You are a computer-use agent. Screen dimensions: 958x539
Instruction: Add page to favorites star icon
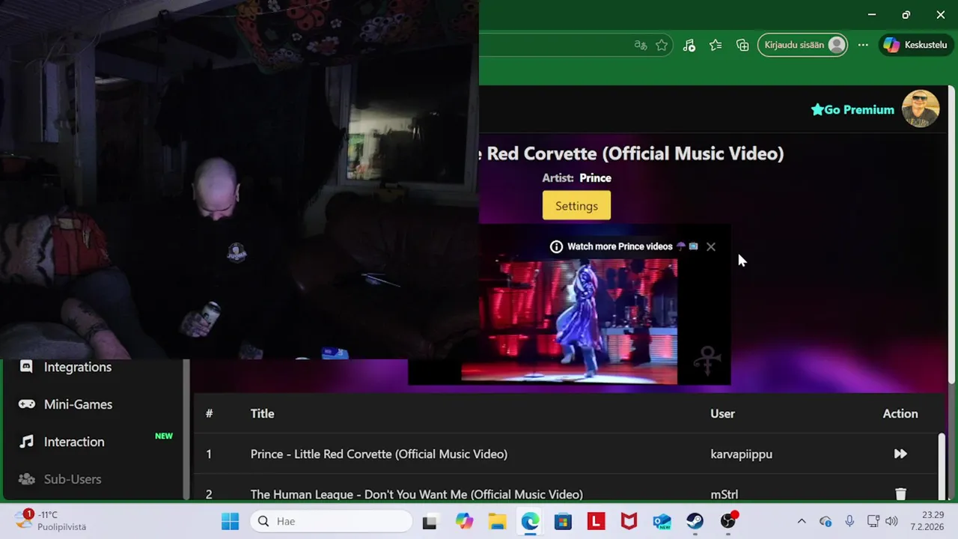click(662, 45)
